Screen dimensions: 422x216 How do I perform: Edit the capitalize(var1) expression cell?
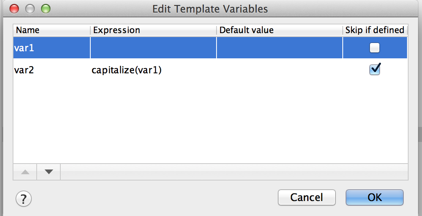pos(153,70)
